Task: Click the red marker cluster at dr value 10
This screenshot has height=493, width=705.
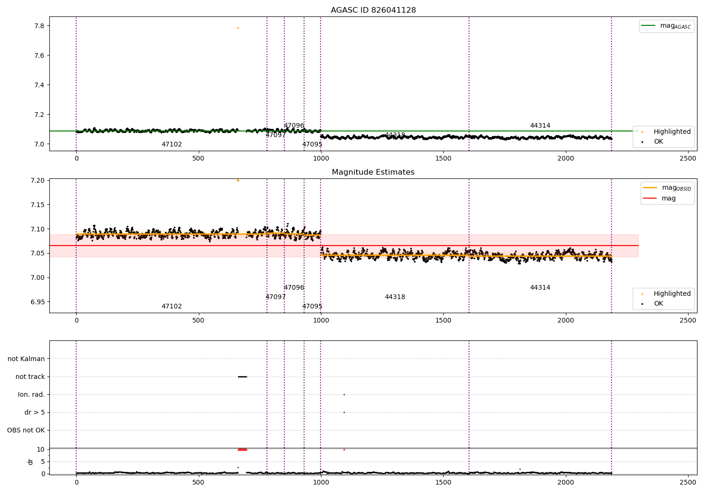Action: (243, 449)
